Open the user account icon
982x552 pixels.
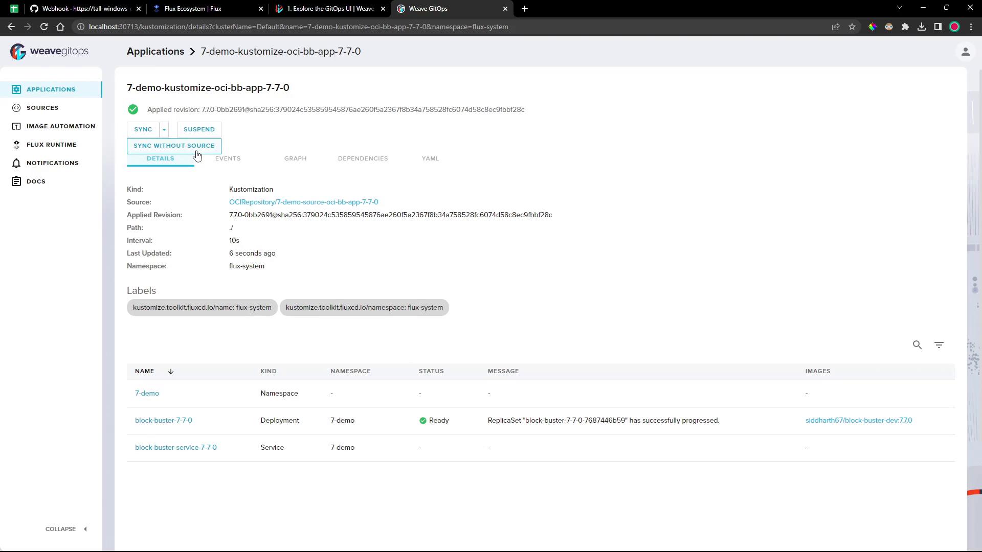click(x=965, y=52)
